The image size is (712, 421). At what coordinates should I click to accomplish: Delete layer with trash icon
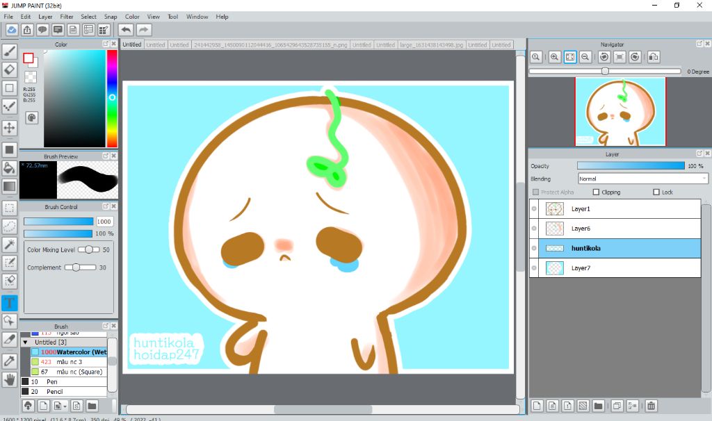pos(651,406)
